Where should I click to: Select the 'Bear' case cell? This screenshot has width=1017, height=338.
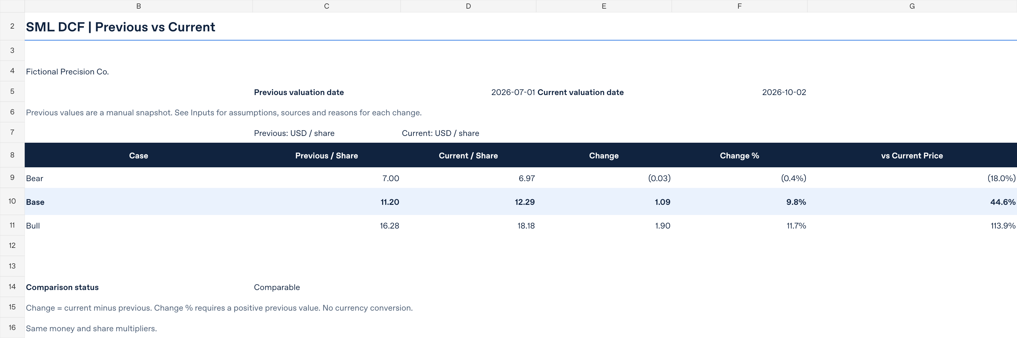[x=139, y=178]
